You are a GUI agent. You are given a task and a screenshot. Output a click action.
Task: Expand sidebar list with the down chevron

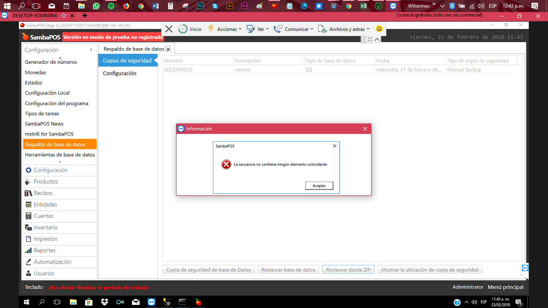tap(60, 162)
